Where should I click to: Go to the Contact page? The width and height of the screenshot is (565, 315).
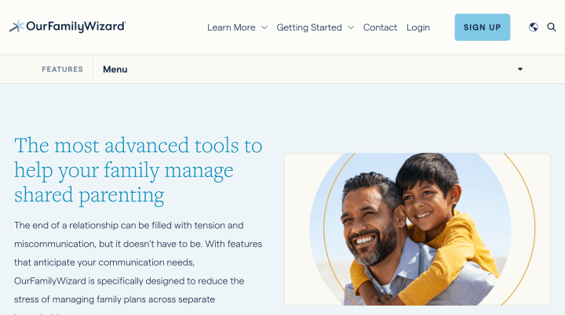point(380,27)
